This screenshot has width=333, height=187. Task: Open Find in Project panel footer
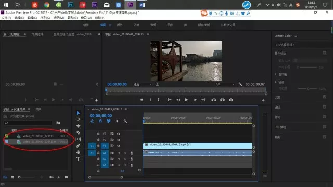tap(59, 177)
